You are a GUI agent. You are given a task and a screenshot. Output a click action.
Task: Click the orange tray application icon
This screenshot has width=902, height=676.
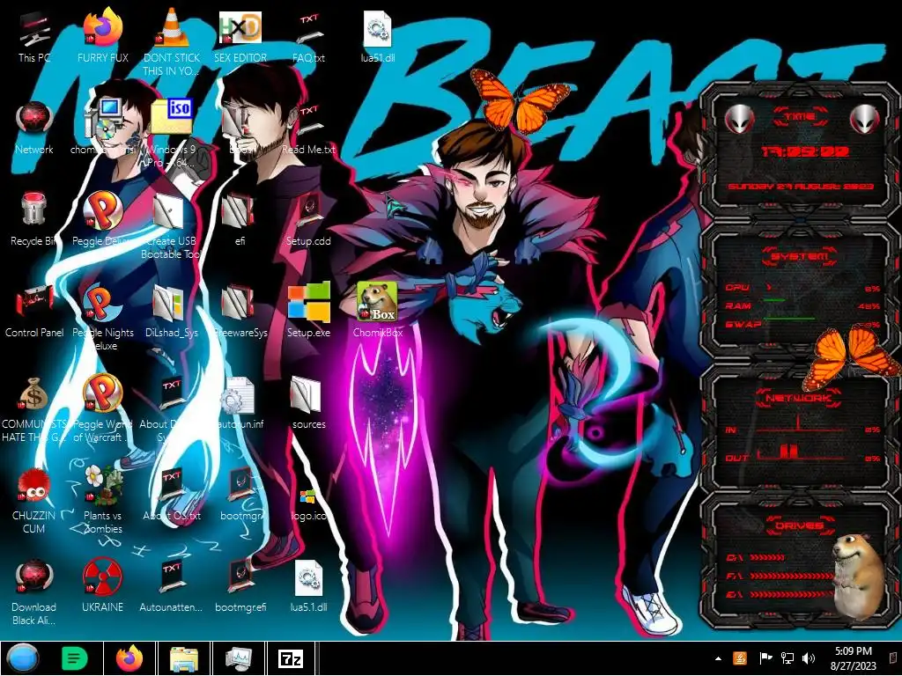pos(740,658)
